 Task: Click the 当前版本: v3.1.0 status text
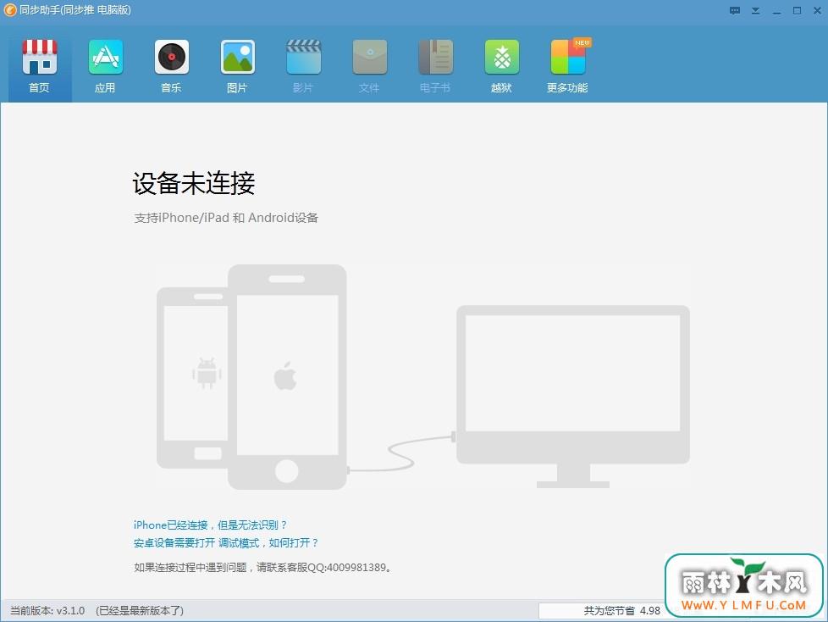[x=47, y=610]
